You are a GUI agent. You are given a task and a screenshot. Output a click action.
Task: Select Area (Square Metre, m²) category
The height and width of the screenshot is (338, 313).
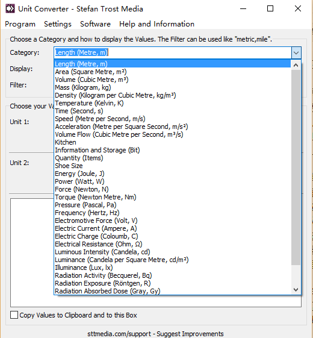[x=172, y=72]
